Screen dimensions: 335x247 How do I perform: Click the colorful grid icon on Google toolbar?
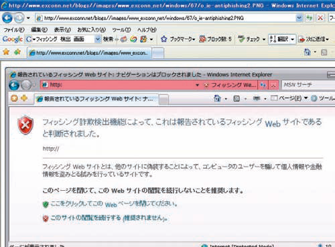143,39
